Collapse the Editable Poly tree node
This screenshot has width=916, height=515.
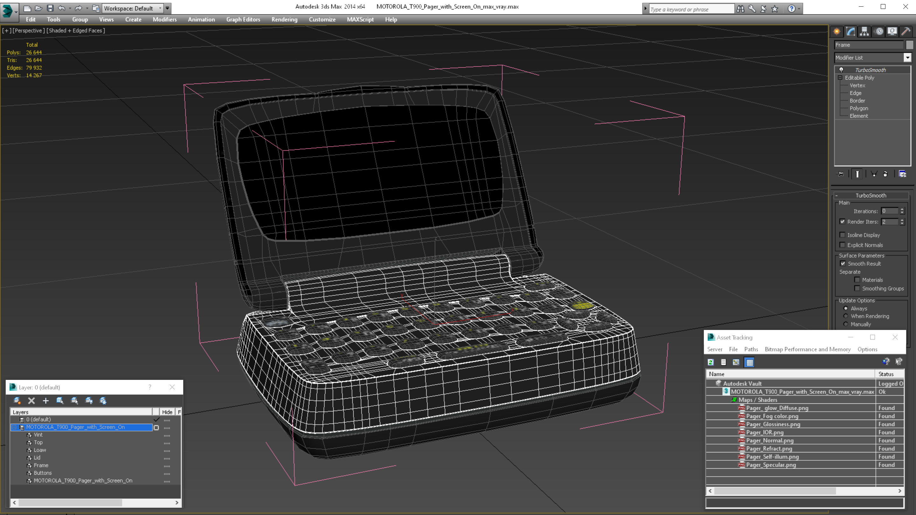[840, 78]
